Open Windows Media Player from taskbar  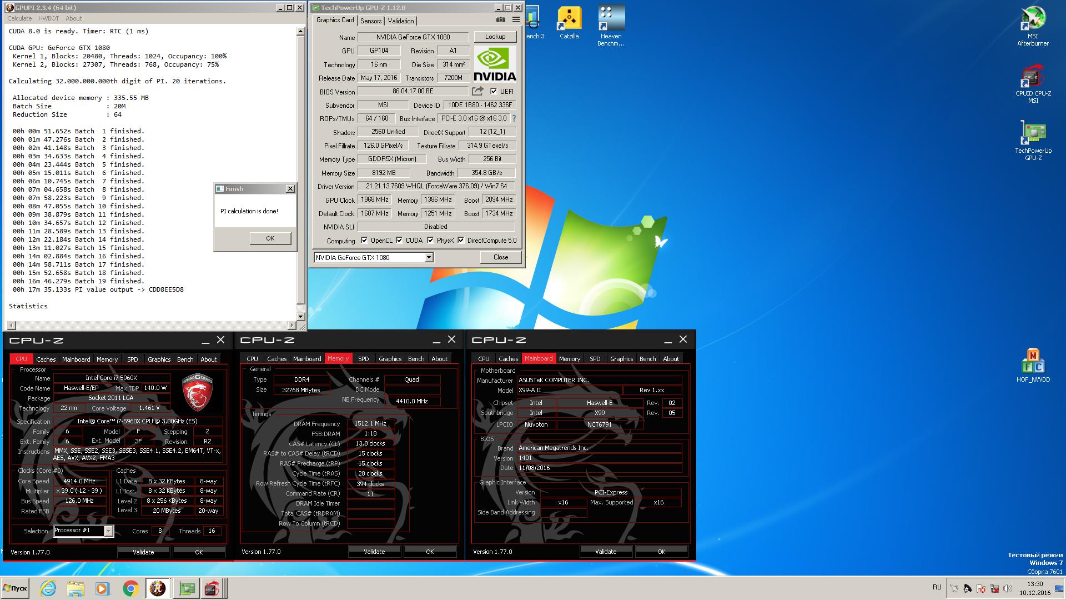(x=102, y=588)
